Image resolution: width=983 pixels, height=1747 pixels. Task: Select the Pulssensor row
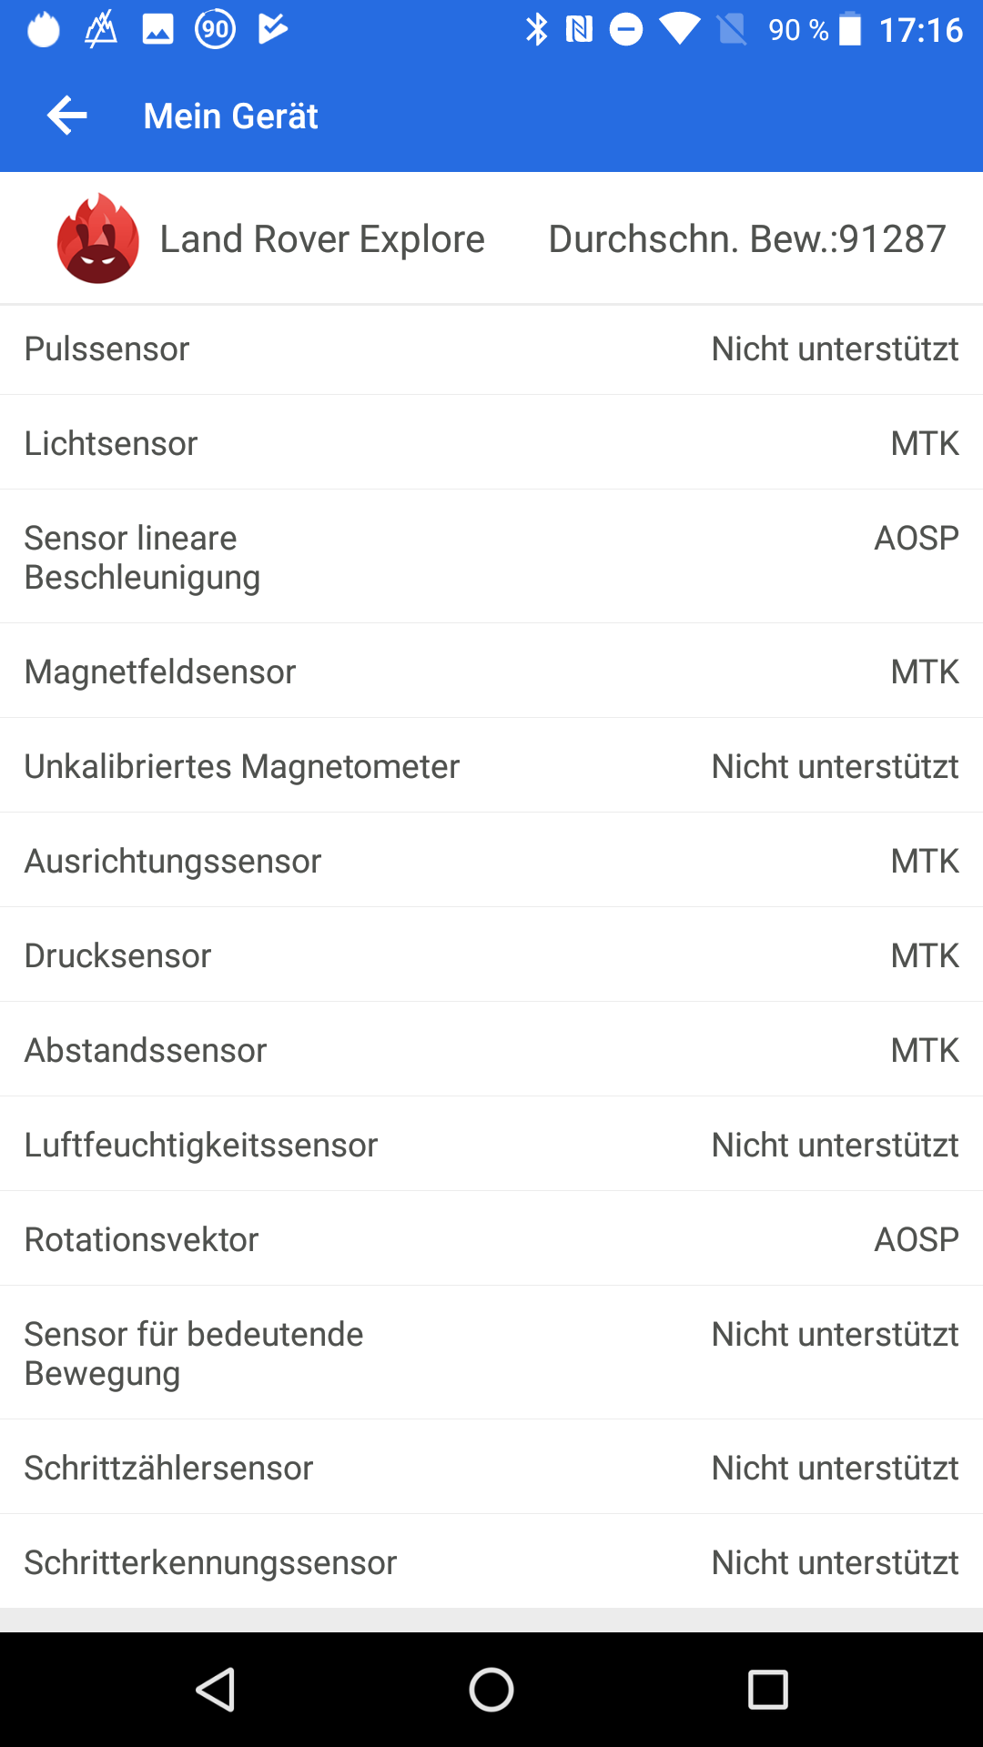coord(491,349)
